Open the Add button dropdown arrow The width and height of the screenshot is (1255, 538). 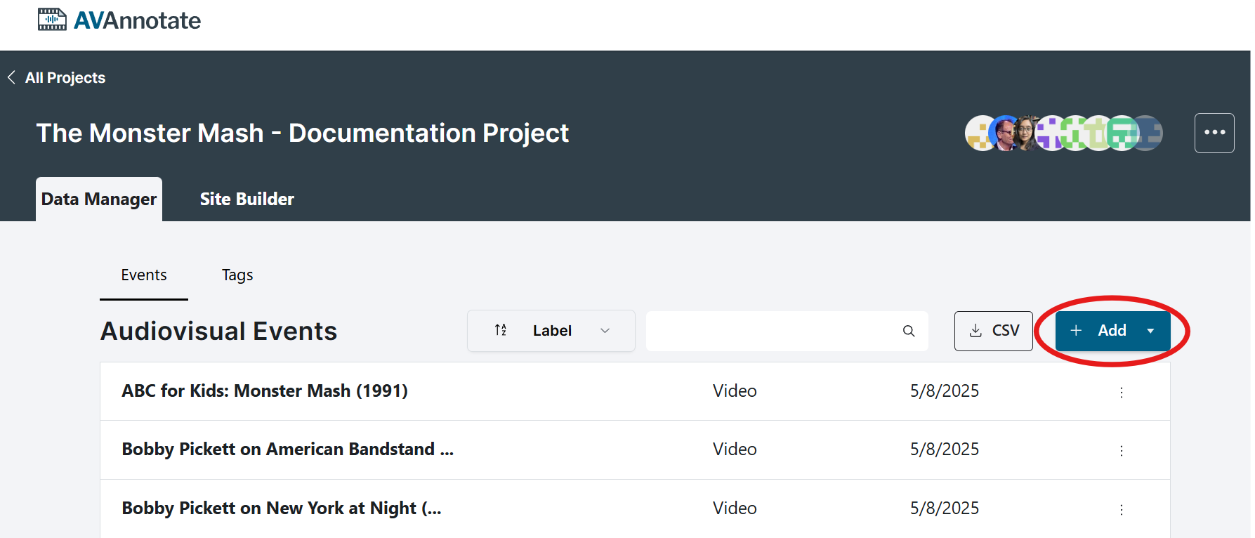coord(1150,331)
